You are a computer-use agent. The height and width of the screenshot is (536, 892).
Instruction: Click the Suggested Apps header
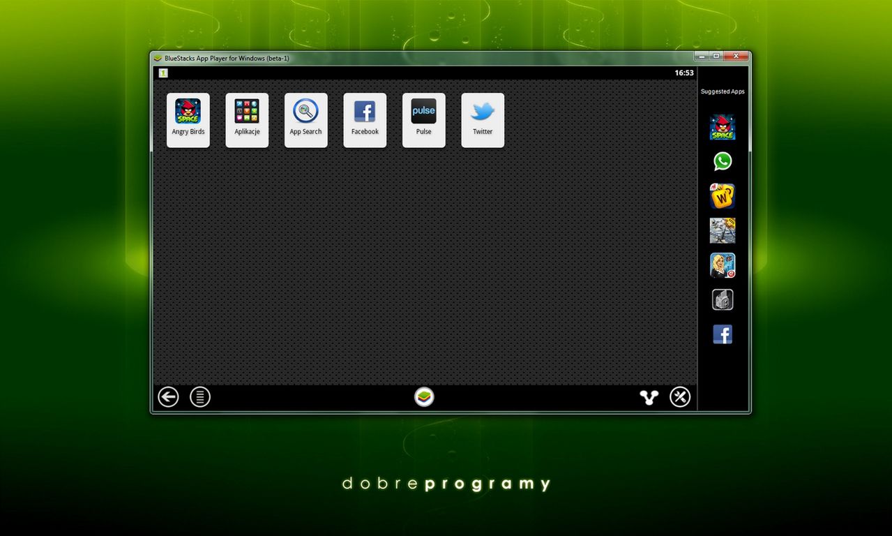click(723, 91)
